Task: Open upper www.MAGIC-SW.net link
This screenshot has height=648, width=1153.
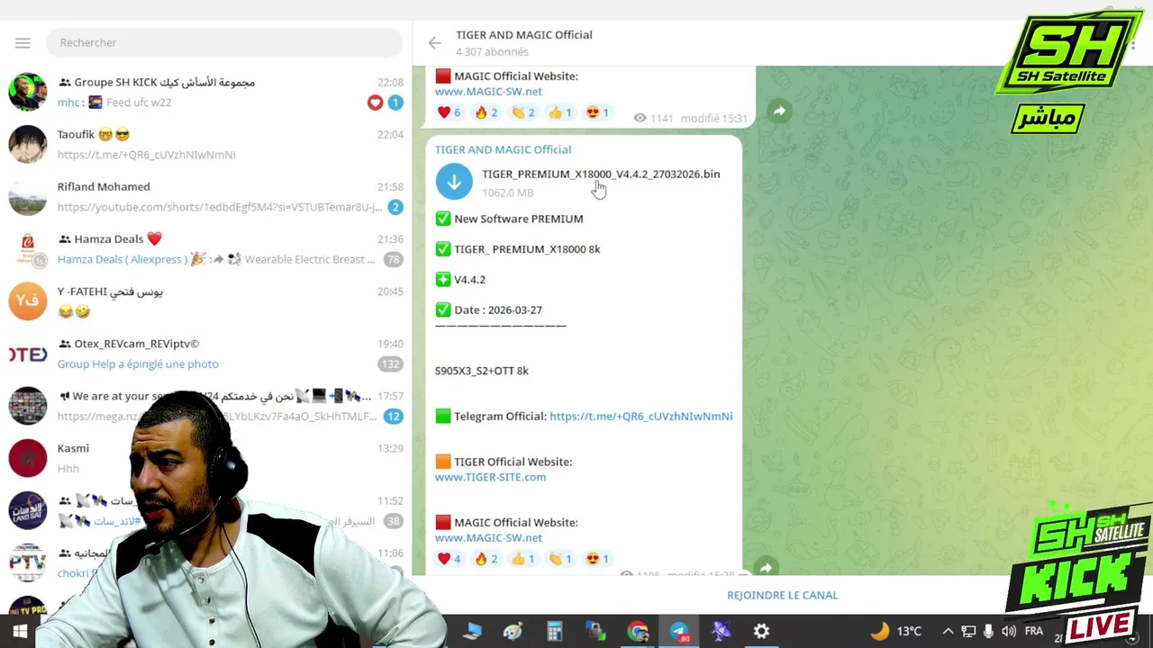Action: pos(488,91)
